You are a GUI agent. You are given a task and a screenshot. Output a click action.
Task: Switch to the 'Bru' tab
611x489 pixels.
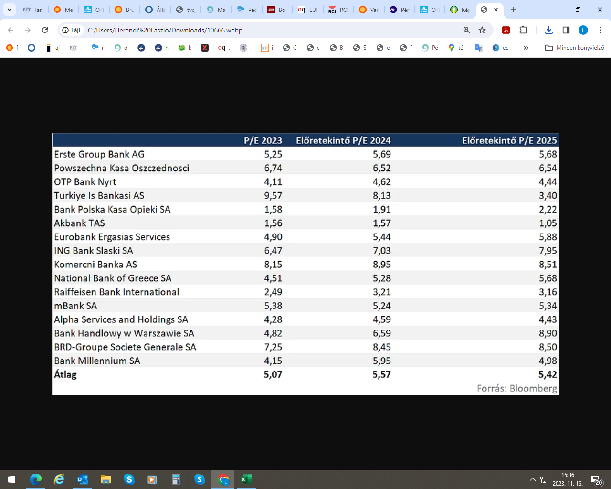coord(124,10)
